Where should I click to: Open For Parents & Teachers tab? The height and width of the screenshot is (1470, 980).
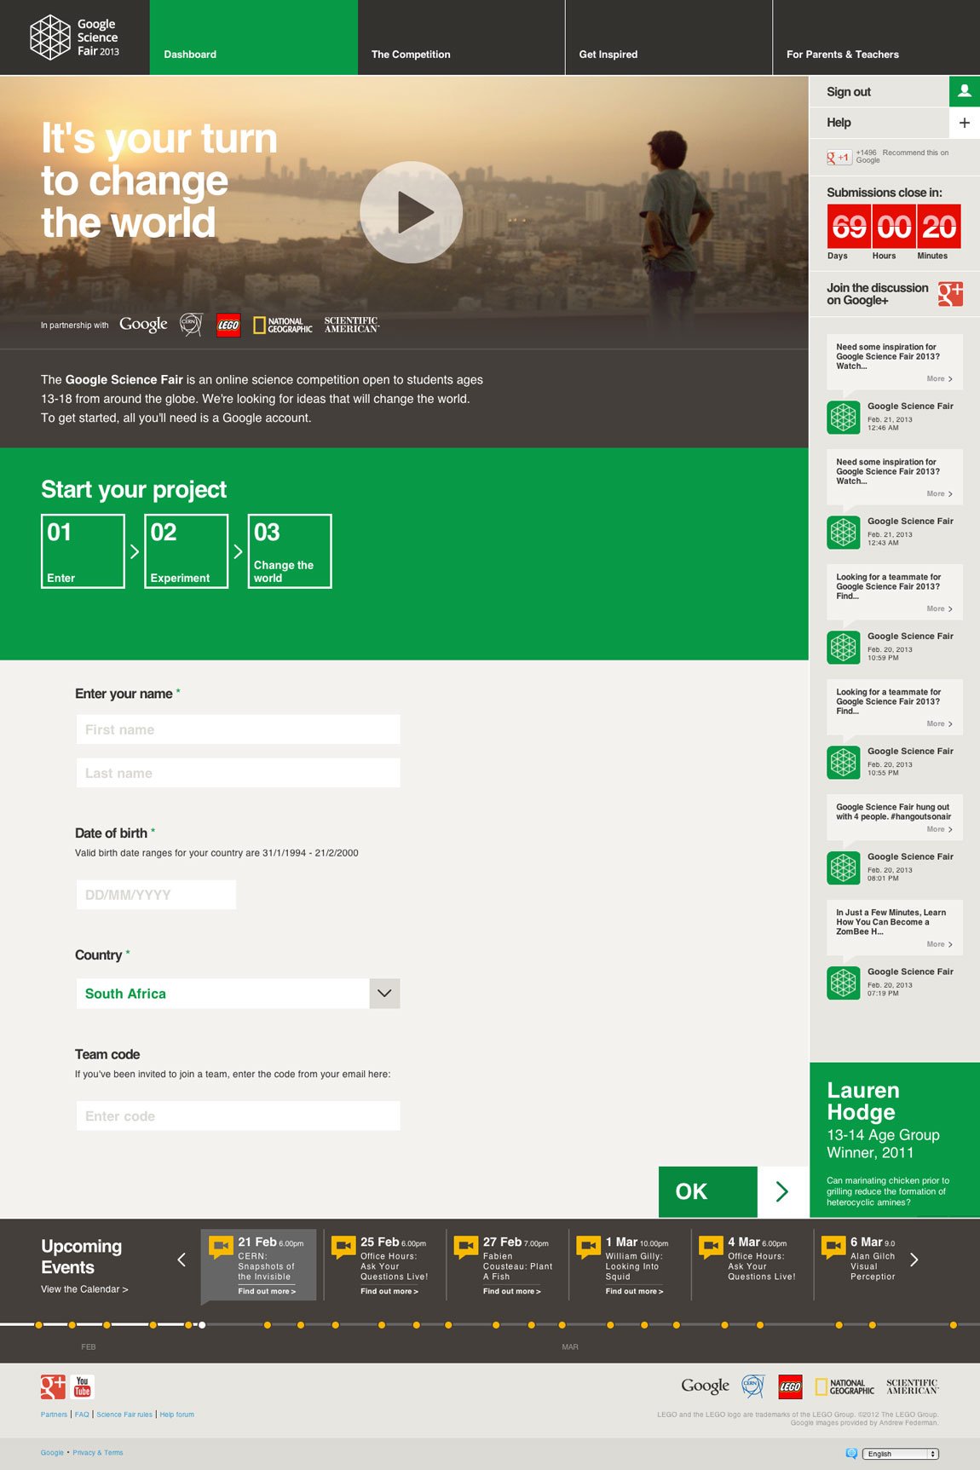tap(876, 37)
